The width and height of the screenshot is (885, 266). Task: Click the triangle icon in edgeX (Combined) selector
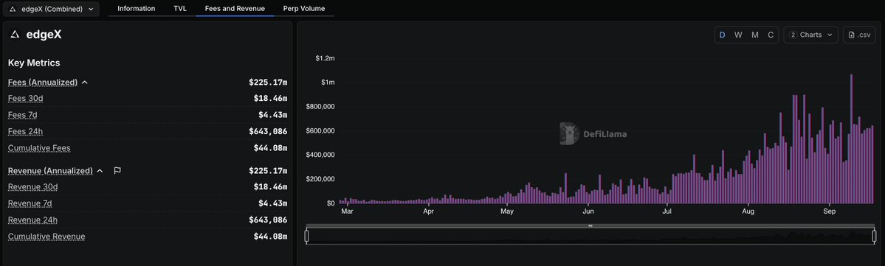[x=13, y=9]
